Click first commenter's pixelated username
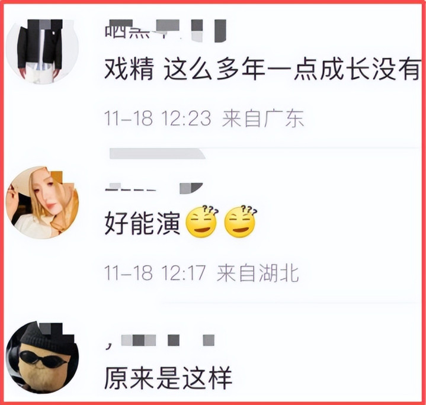The image size is (426, 405). tap(165, 31)
